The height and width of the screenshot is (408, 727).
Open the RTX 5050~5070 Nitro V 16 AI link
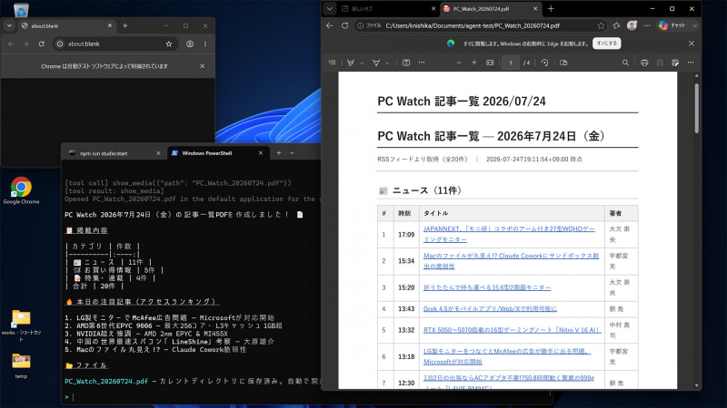[512, 330]
